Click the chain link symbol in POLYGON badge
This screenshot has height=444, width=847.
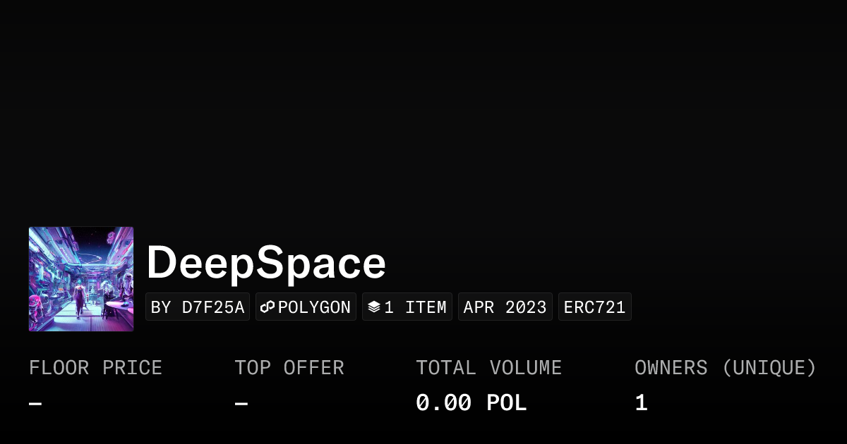tap(267, 307)
